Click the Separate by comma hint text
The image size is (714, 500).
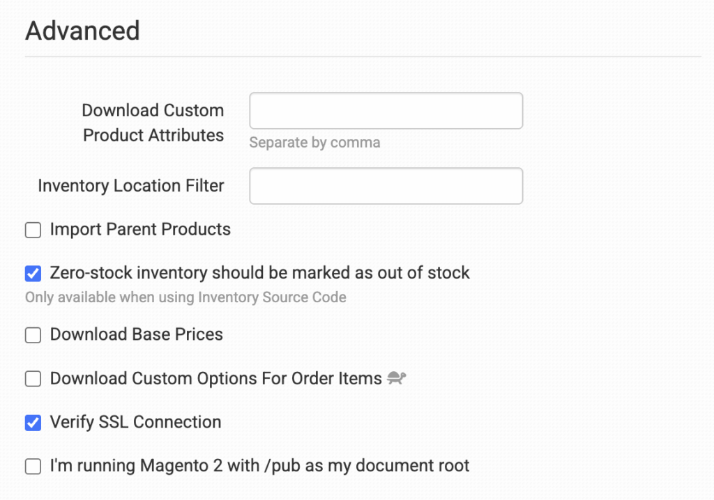(x=314, y=143)
